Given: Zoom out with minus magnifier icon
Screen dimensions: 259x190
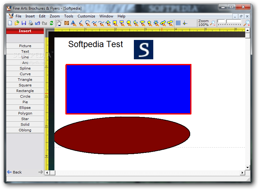Looking at the screenshot, I should [213, 23].
